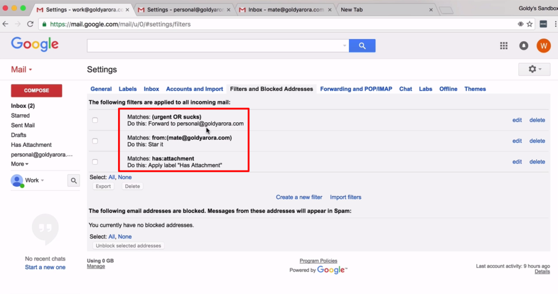Viewport: 558px width, 294px height.
Task: Edit the has:attachment filter
Action: (517, 162)
